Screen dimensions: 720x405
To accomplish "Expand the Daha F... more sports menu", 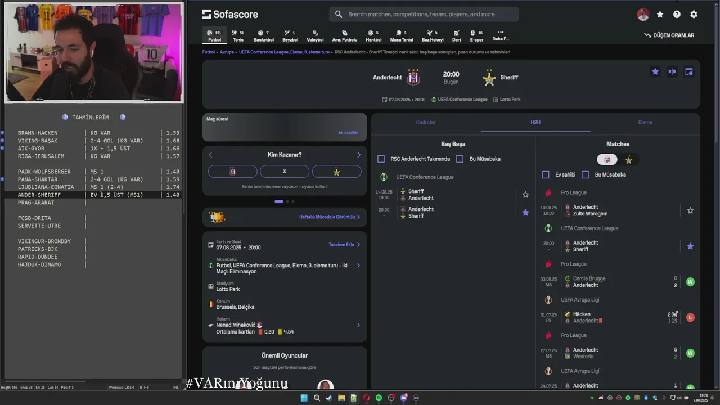I will pyautogui.click(x=501, y=36).
